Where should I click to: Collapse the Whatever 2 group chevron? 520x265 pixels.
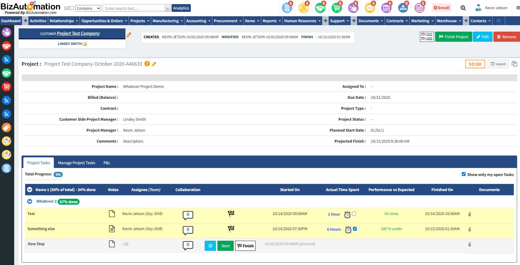30,201
